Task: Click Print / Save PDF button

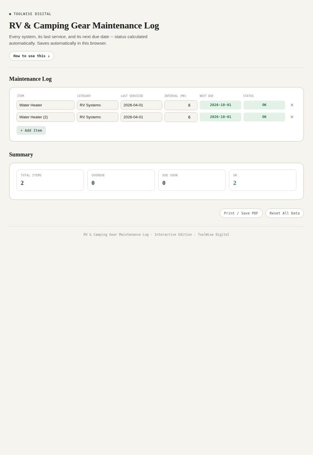Action: click(x=241, y=213)
